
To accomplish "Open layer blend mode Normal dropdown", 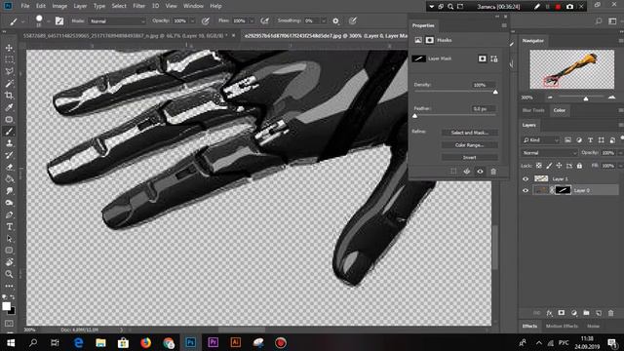I will pos(549,153).
